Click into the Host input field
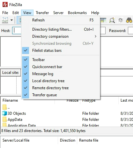Viewport: 133px width, 148px height. 17,31
